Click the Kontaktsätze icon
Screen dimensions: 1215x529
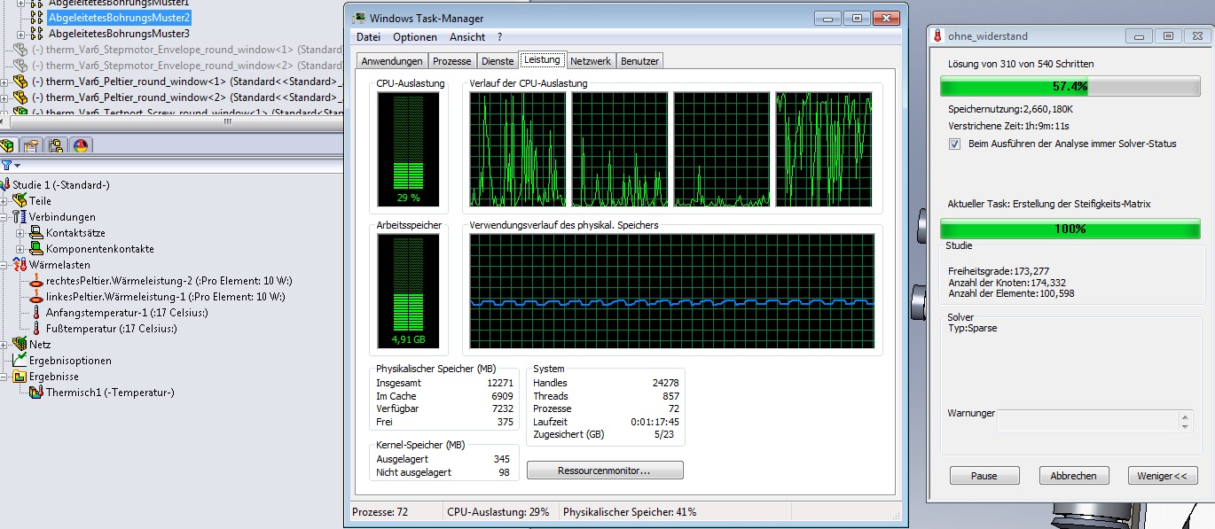(x=36, y=233)
